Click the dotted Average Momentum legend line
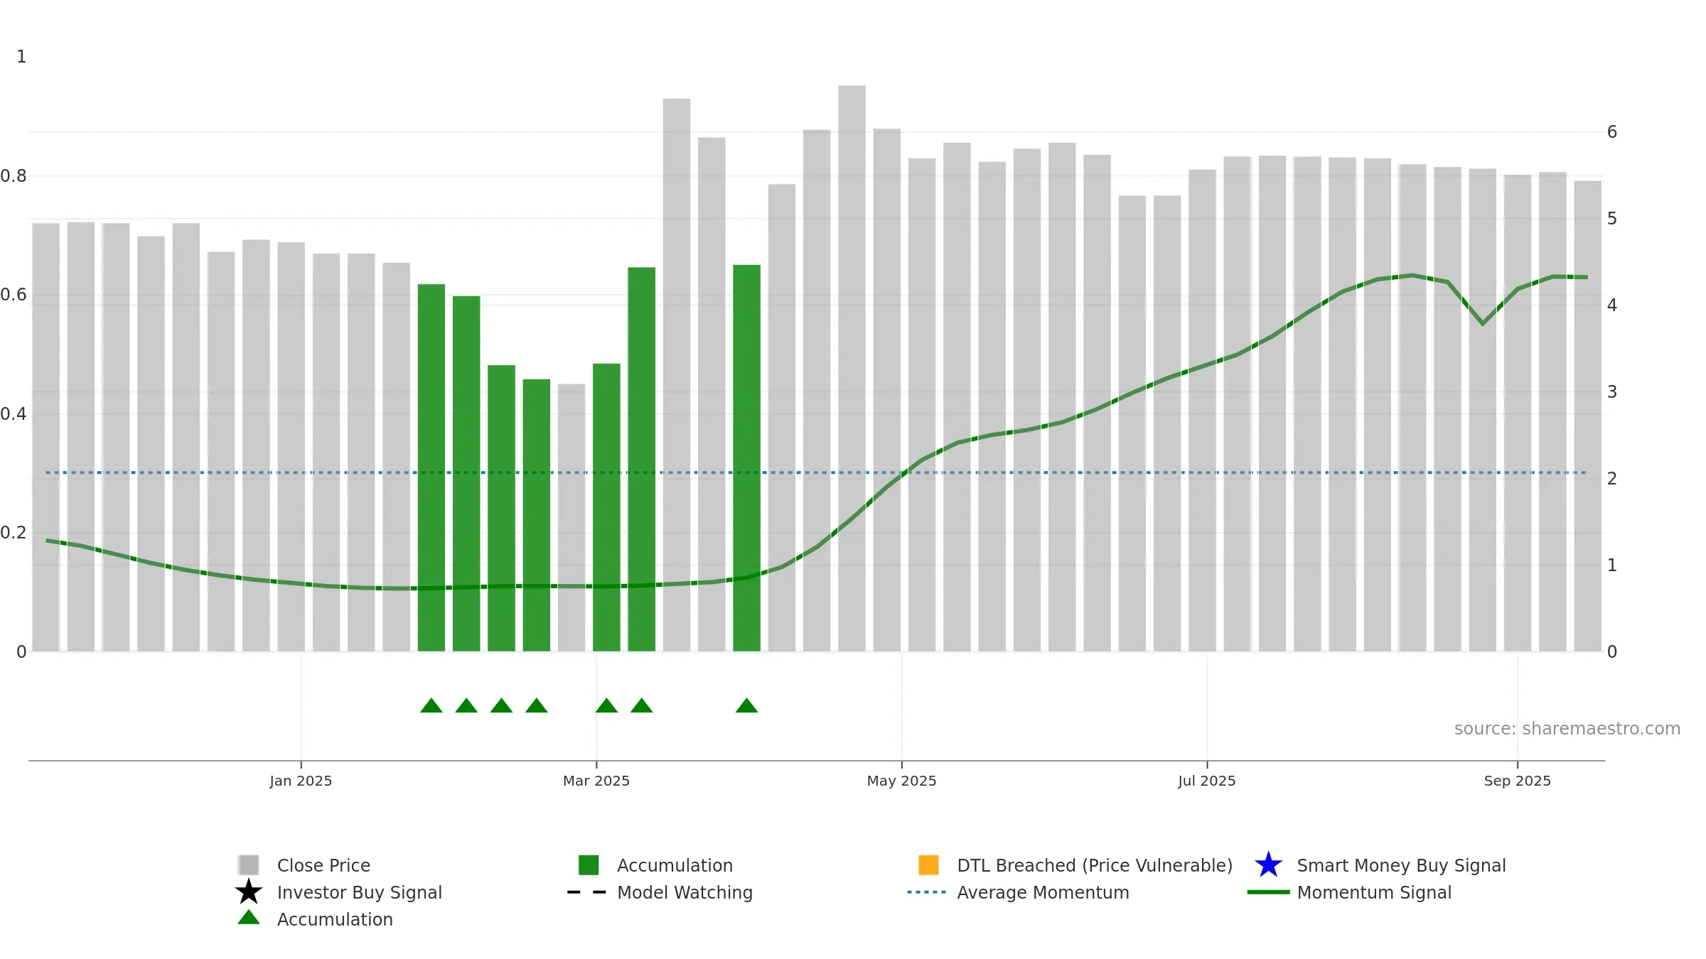This screenshot has height=959, width=1706. 926,892
